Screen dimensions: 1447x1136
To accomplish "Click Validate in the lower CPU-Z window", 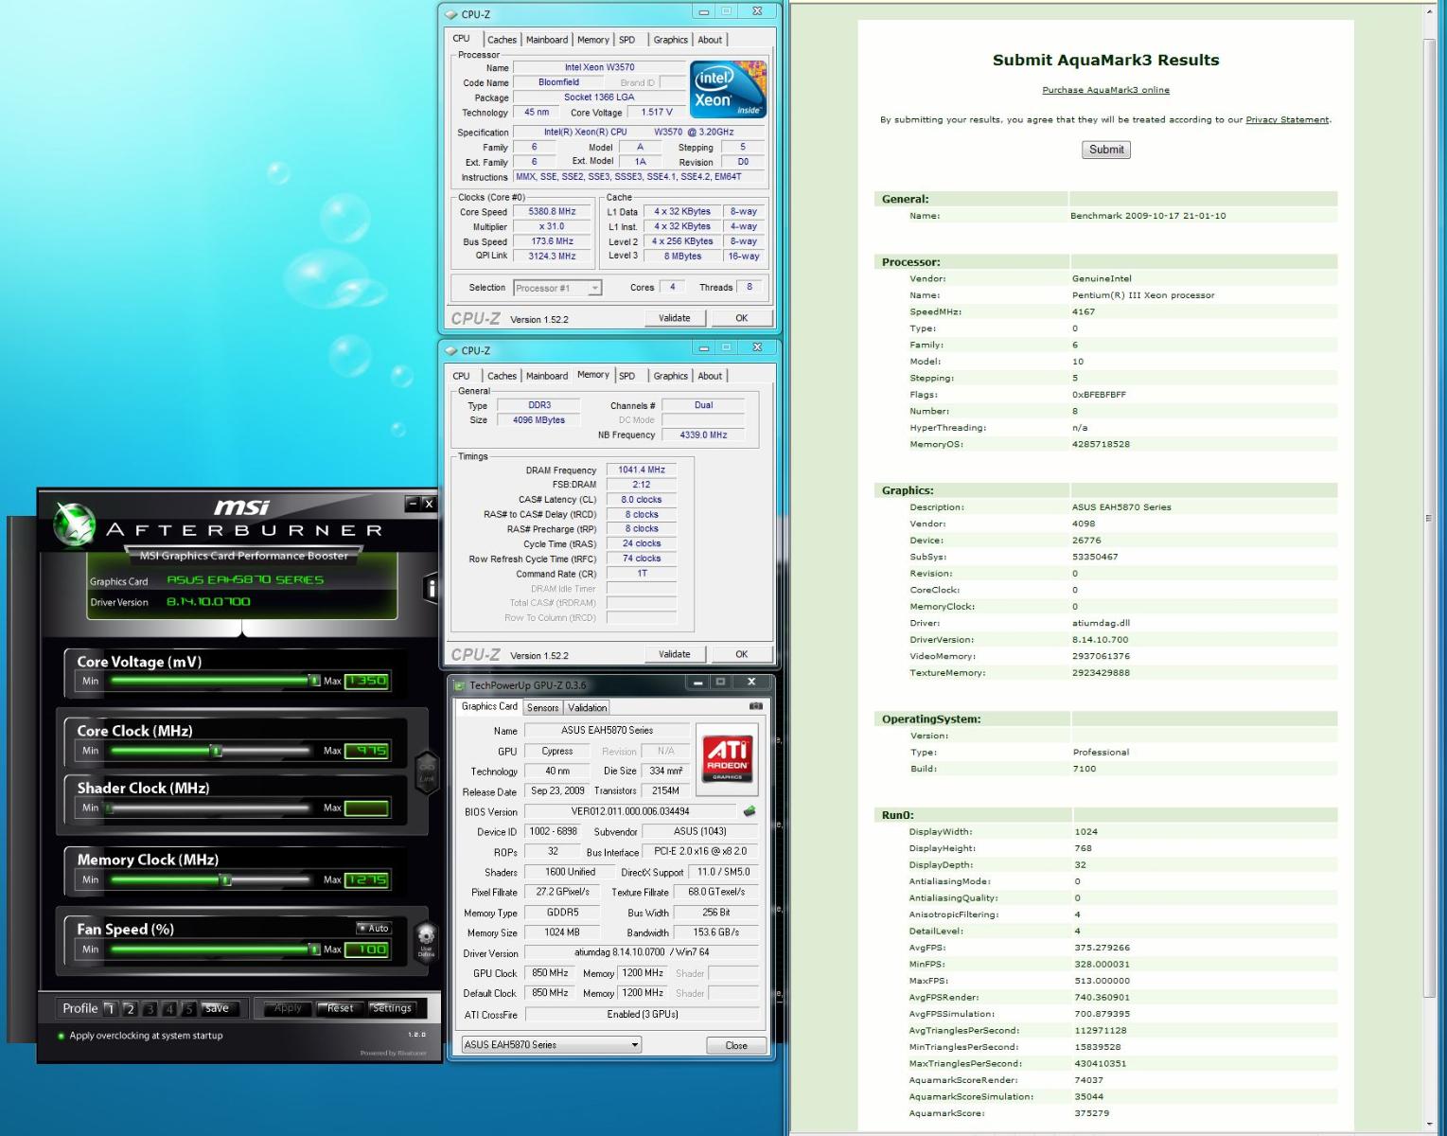I will point(675,654).
